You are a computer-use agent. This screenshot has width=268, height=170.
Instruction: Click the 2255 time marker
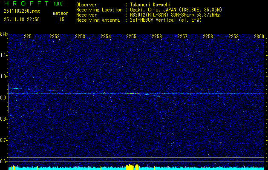(131, 37)
